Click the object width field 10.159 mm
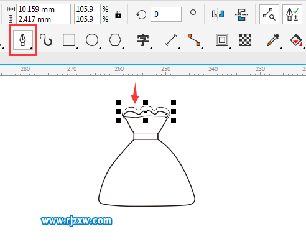The image size is (306, 244). point(44,9)
